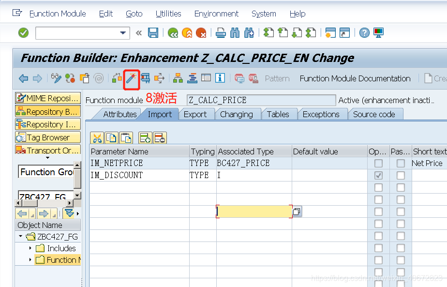Switch to the Changing tab
Viewport: 447px width, 287px height.
click(x=237, y=114)
